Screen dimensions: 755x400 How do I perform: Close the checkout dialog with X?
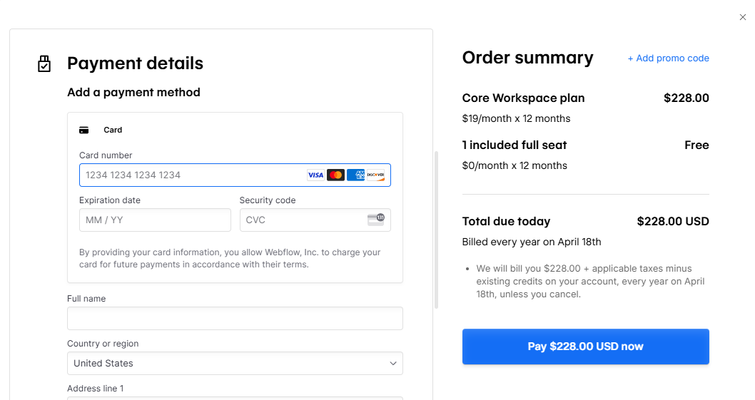(742, 17)
